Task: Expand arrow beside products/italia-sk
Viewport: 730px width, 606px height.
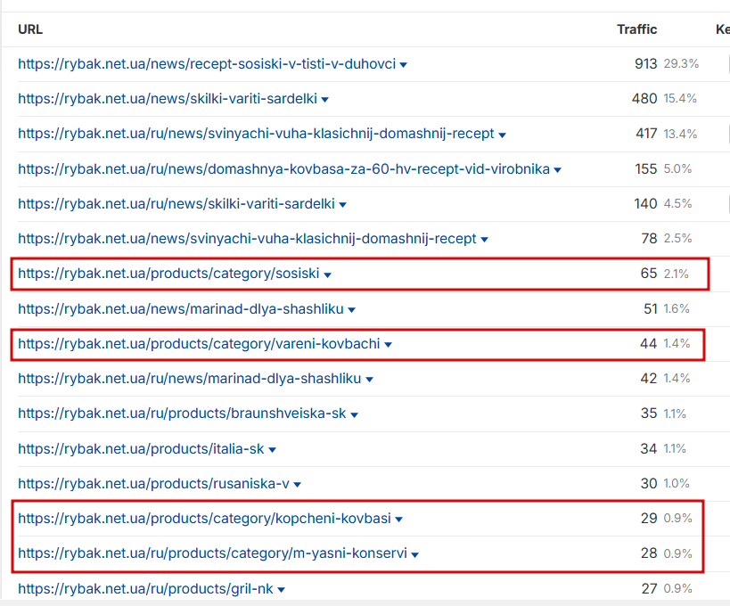Action: (x=273, y=450)
